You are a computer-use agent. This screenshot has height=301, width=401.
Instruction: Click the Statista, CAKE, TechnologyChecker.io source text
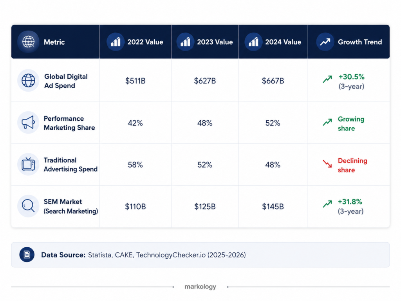167,255
